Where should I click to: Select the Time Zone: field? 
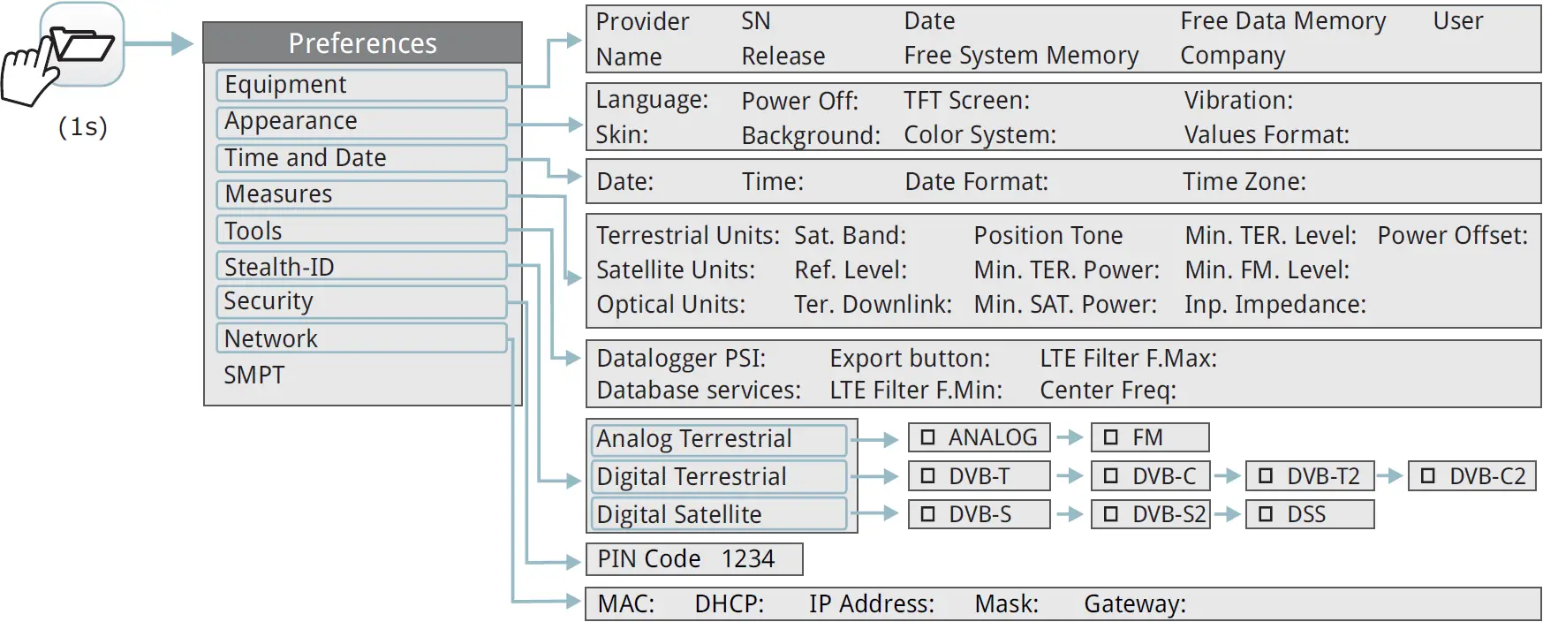pyautogui.click(x=1244, y=182)
